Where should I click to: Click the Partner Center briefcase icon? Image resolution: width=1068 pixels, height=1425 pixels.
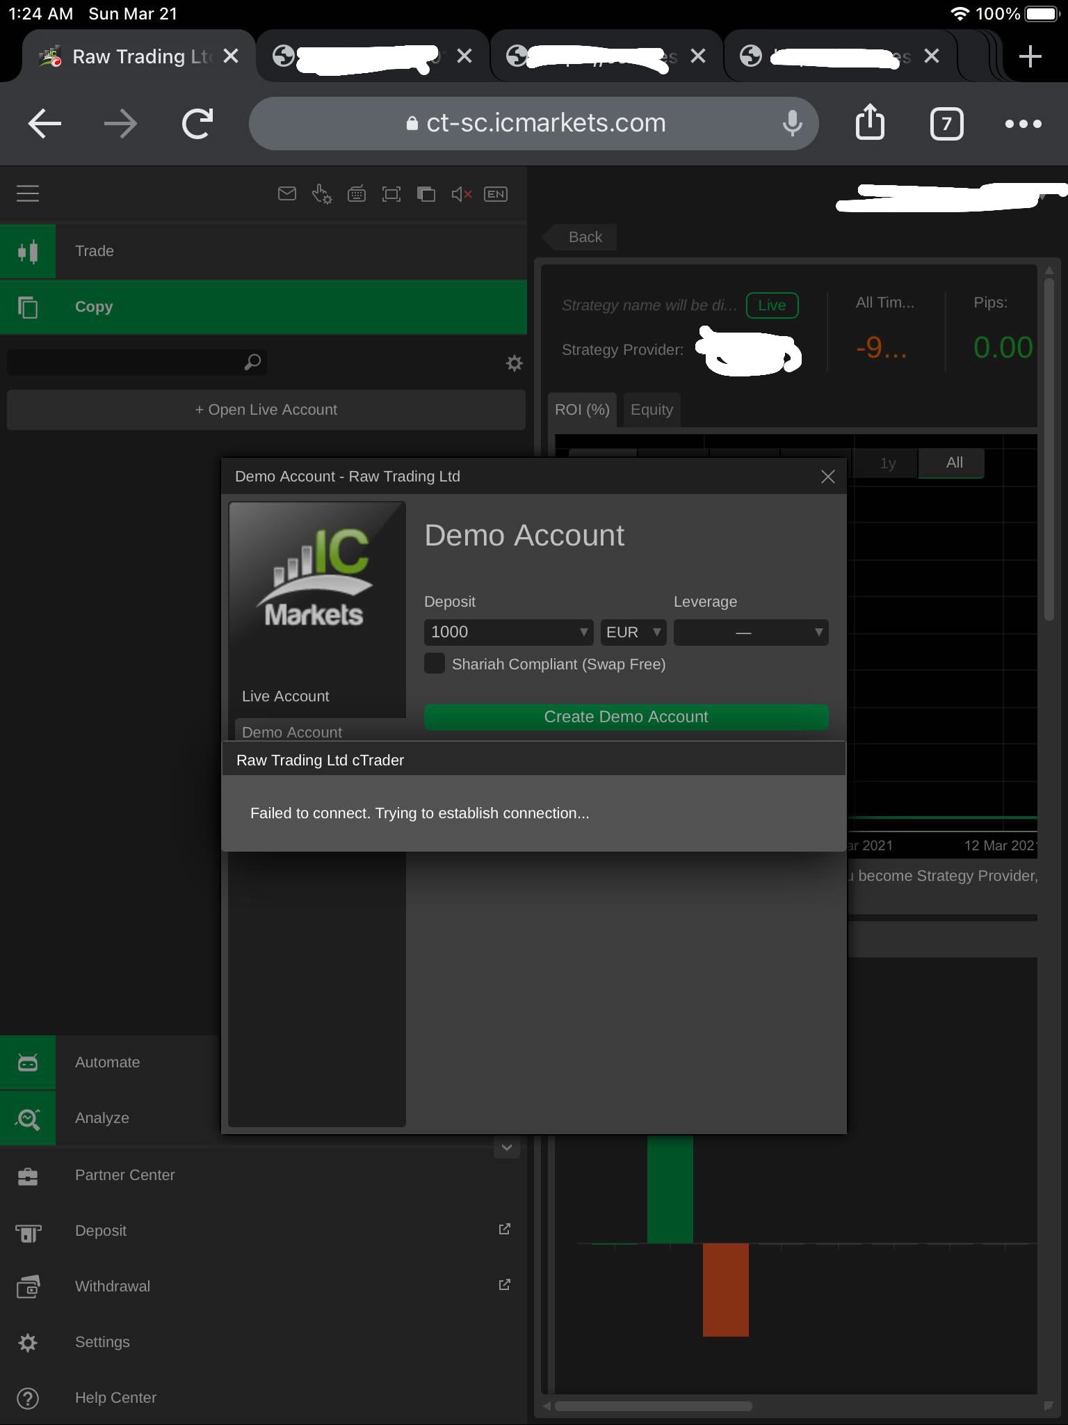28,1175
